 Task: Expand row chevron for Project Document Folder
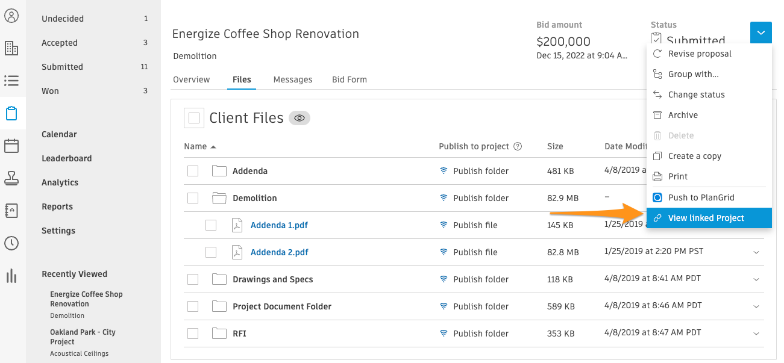coord(756,306)
